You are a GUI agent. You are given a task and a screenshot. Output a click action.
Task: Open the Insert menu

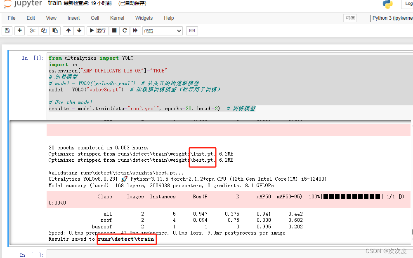73,18
